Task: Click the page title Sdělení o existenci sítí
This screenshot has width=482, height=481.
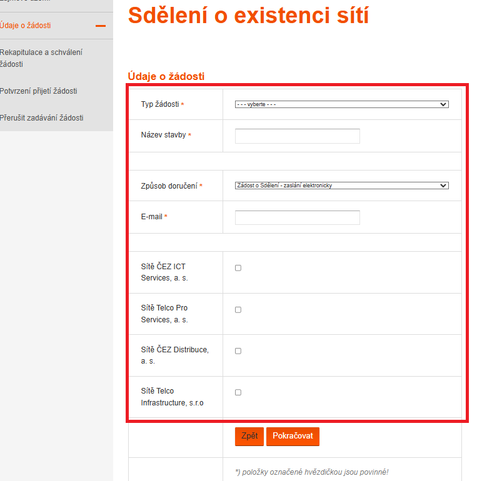Action: pos(248,16)
